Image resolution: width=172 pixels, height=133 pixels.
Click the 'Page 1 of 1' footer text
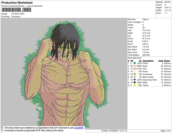click(x=165, y=131)
